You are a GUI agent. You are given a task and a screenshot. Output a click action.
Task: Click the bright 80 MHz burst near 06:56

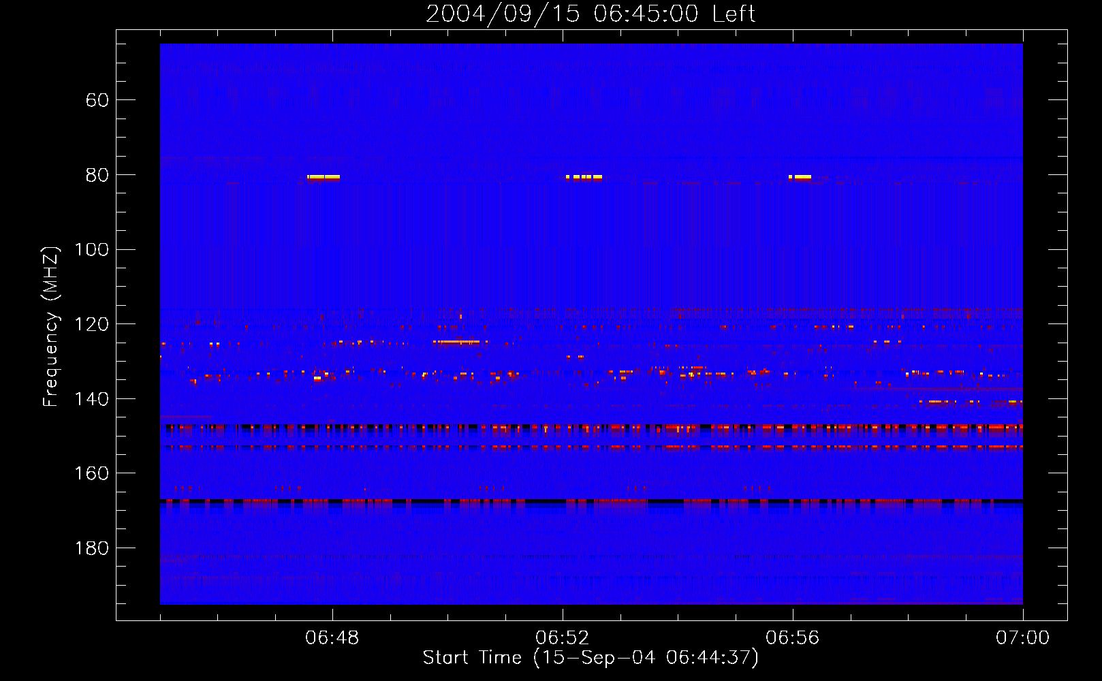click(800, 177)
